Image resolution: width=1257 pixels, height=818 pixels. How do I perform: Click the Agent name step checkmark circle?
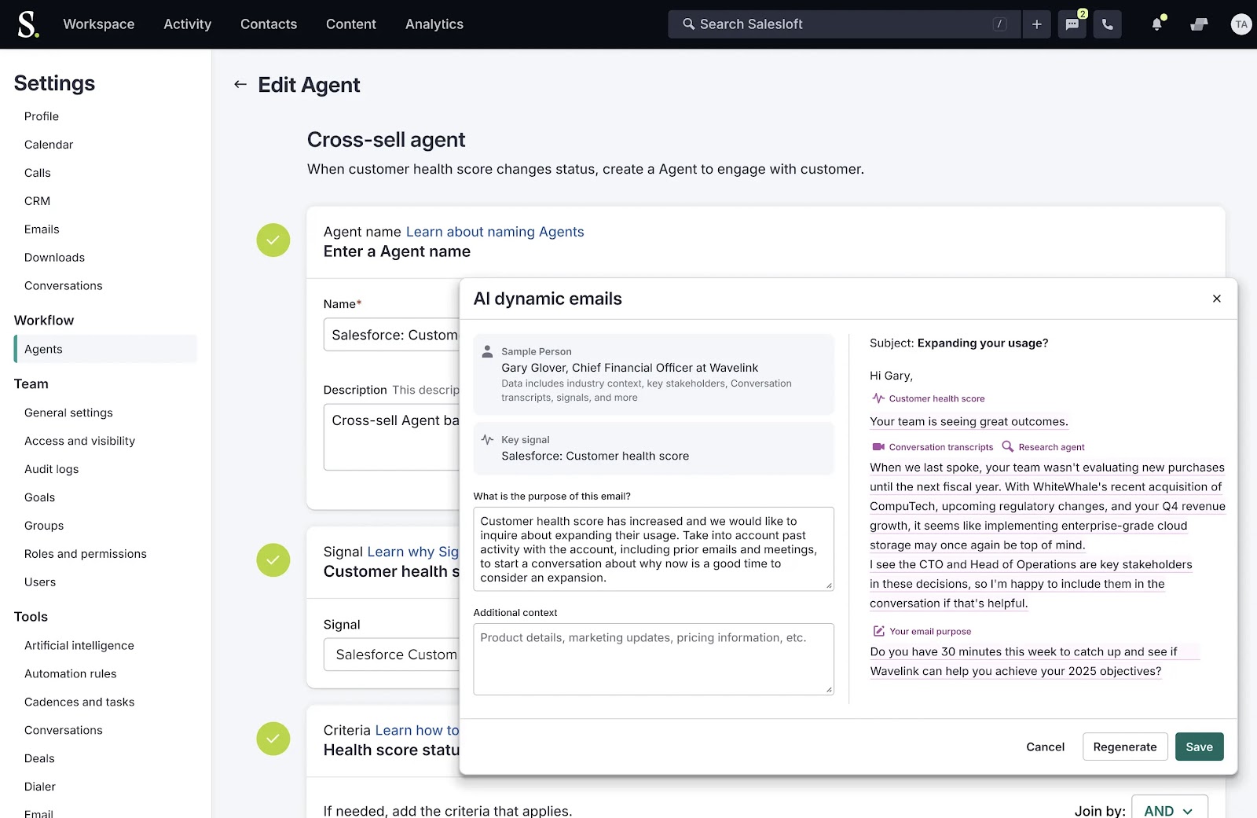pos(273,240)
